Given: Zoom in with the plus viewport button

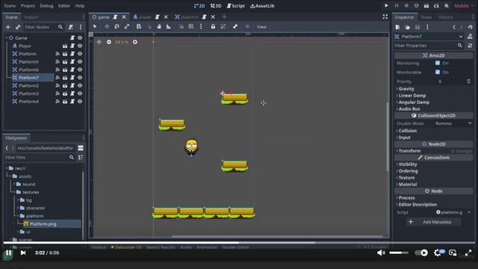Looking at the screenshot, I should [135, 42].
